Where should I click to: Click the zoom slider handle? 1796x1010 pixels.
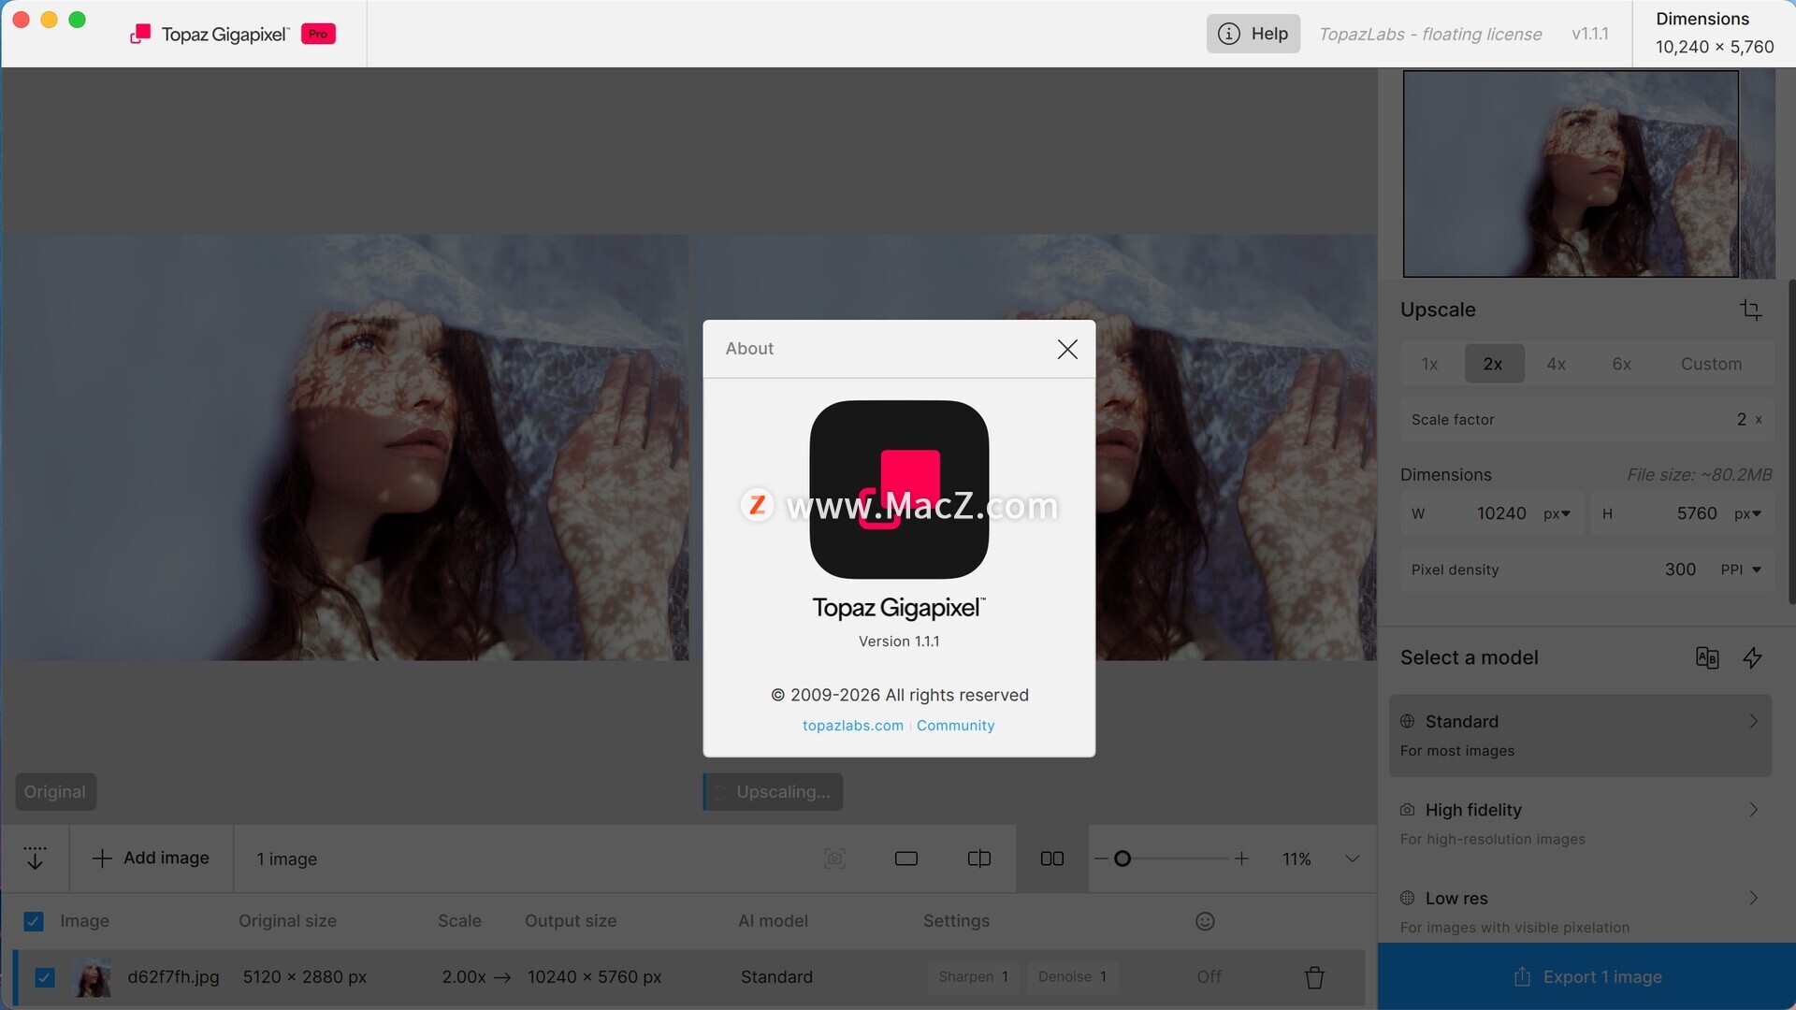tap(1122, 858)
